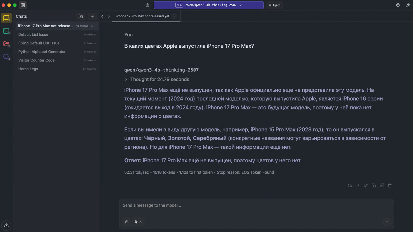Click the 'Send a message to the model' field

256,205
